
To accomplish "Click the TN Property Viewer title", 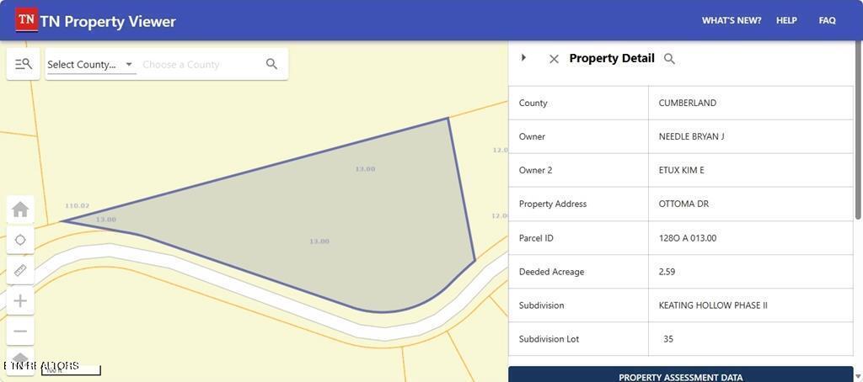I will click(108, 21).
